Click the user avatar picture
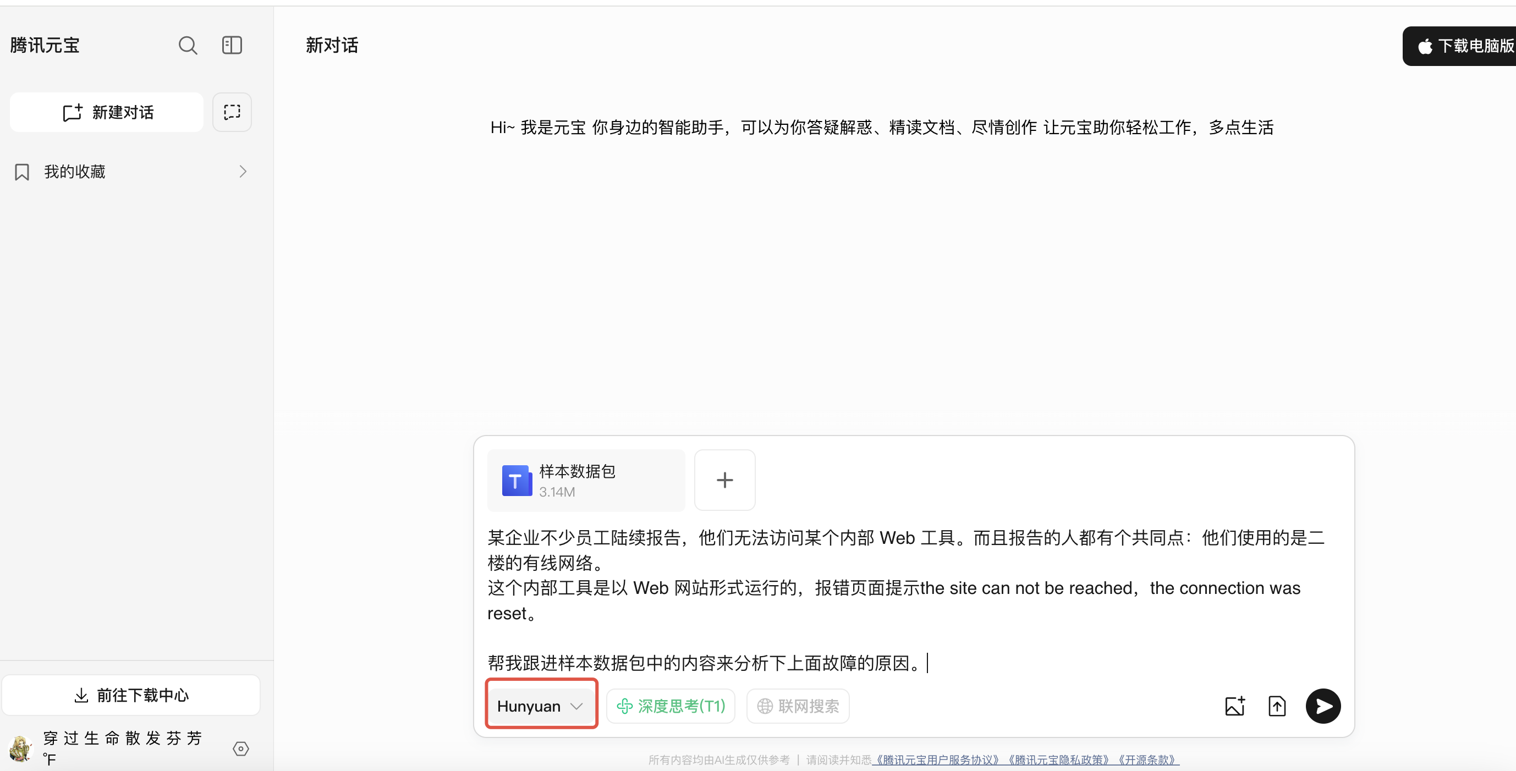This screenshot has height=771, width=1516. tap(20, 748)
